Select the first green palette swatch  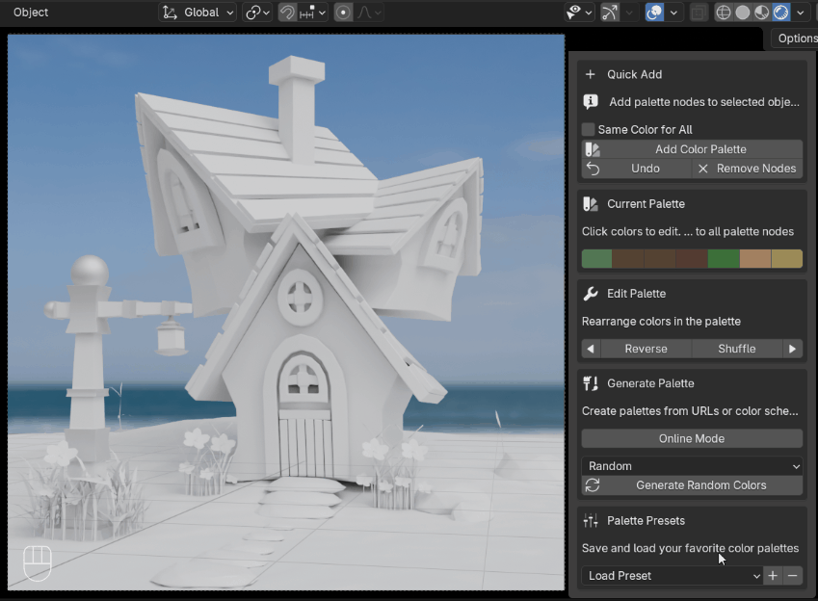[x=595, y=258]
